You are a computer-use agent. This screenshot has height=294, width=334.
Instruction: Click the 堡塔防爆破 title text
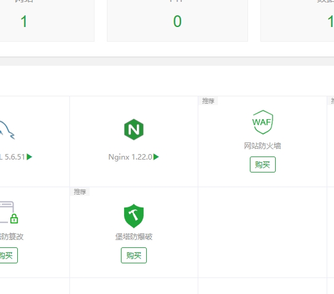(134, 237)
